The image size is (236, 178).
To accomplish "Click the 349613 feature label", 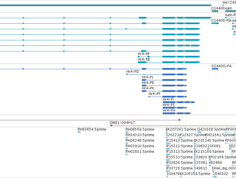I will pos(201,168).
